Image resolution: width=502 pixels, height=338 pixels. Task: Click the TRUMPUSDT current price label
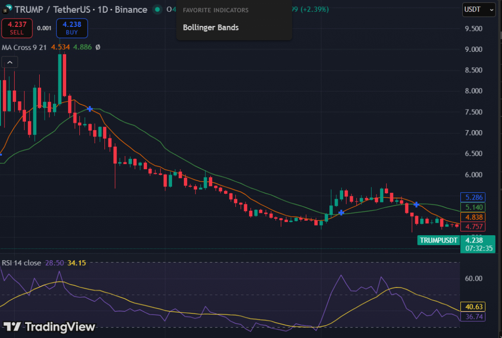coord(439,240)
